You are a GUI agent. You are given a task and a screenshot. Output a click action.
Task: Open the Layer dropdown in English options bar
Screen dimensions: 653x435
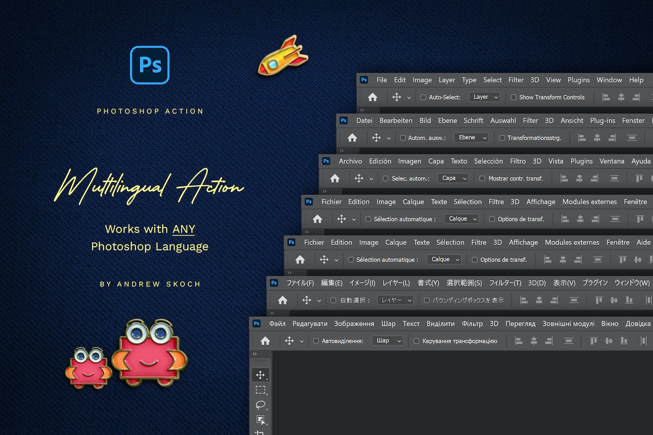coord(484,97)
